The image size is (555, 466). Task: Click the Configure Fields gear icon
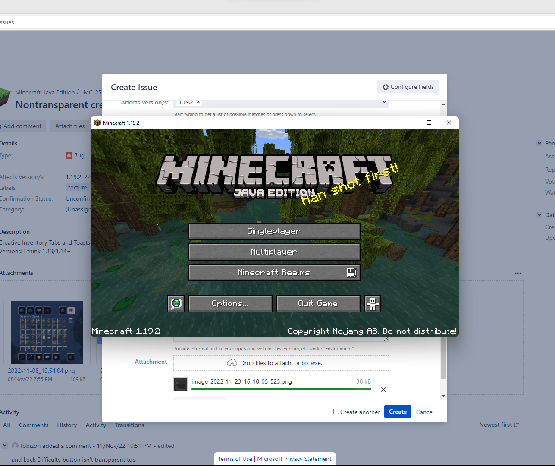[386, 87]
